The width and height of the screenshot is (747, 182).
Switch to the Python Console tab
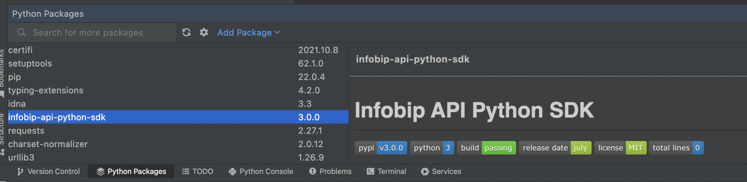tap(261, 171)
